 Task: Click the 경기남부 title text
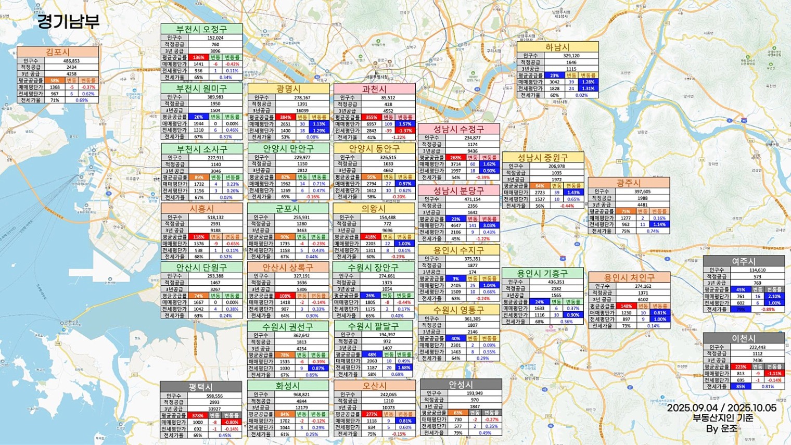tap(68, 22)
